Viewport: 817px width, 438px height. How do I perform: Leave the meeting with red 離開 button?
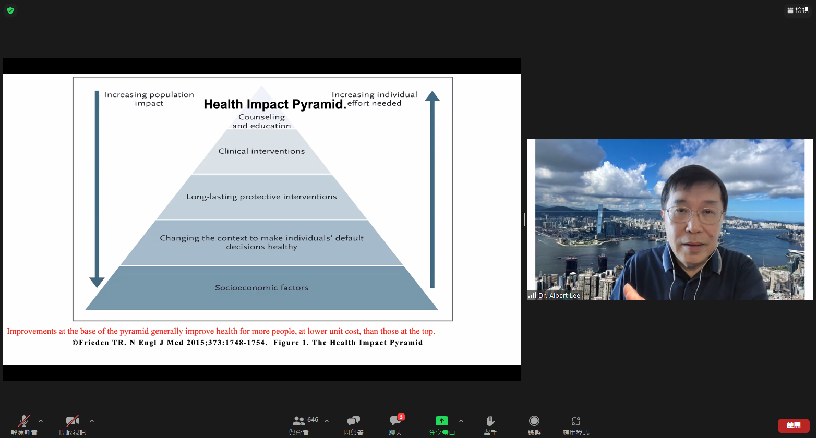coord(793,425)
